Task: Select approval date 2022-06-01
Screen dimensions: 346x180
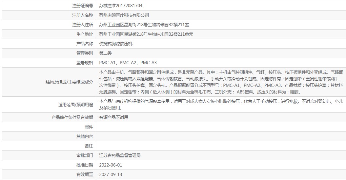Action: pyautogui.click(x=111, y=165)
